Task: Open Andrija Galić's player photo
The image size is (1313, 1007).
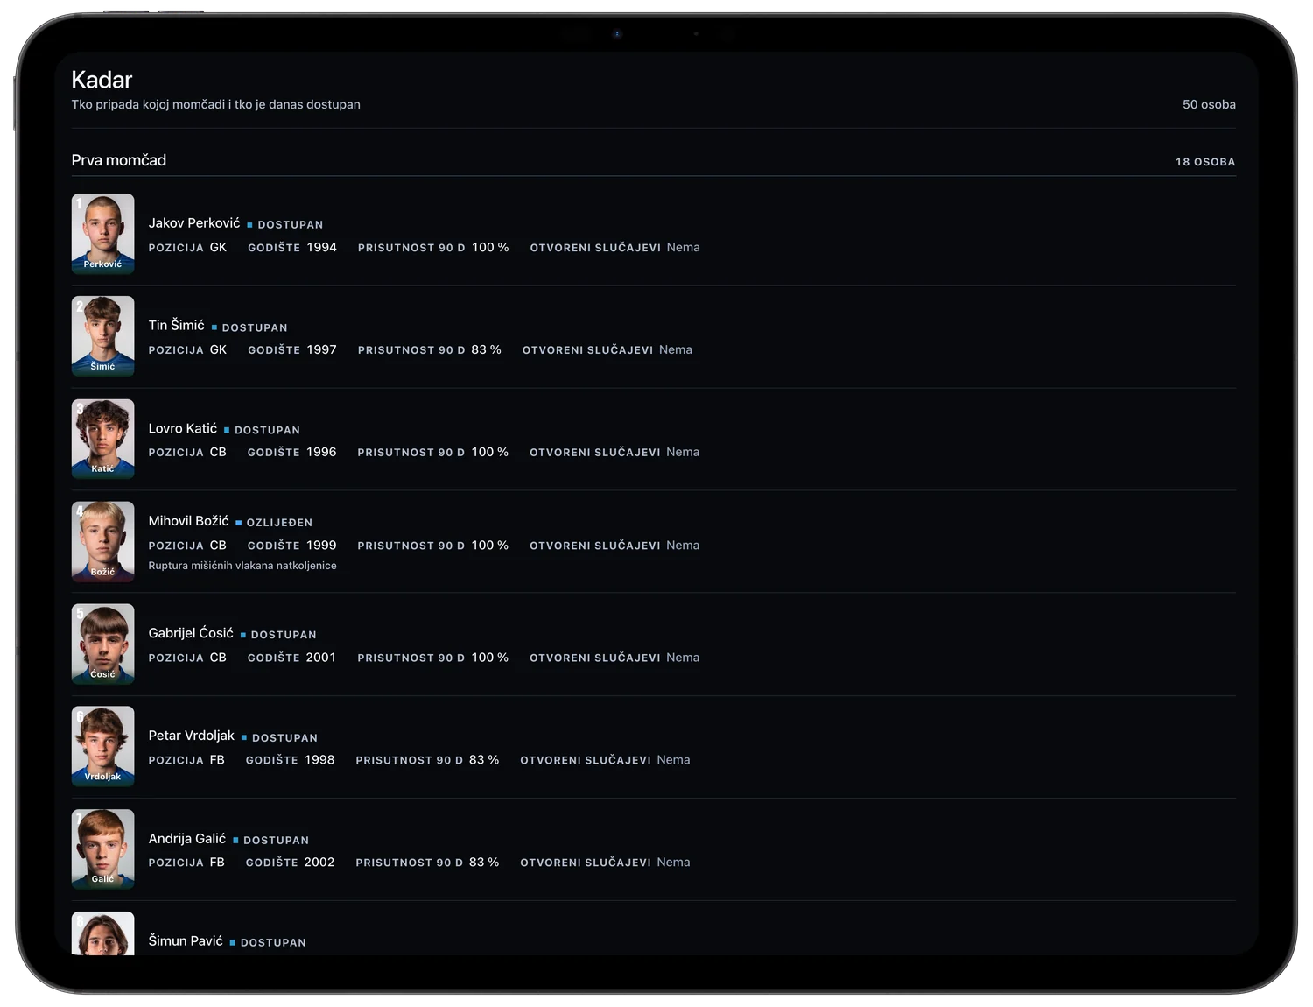Action: pyautogui.click(x=102, y=849)
